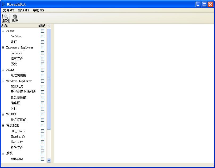Close the BleachBit window
The image size is (215, 168).
210,4
